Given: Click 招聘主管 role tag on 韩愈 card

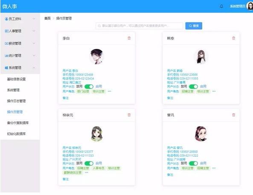Looking at the screenshot, I should pos(187,91).
